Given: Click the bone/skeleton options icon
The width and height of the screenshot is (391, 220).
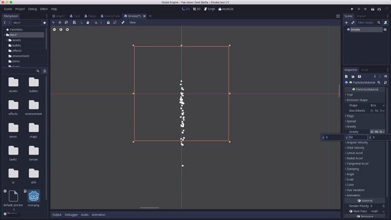Looking at the screenshot, I should 123,23.
